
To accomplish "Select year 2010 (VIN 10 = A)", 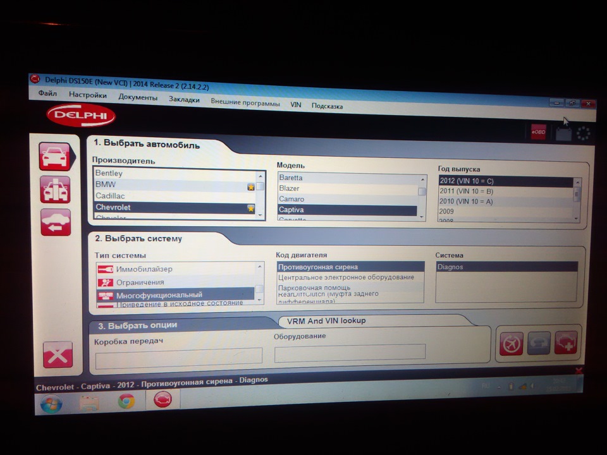I will point(506,201).
